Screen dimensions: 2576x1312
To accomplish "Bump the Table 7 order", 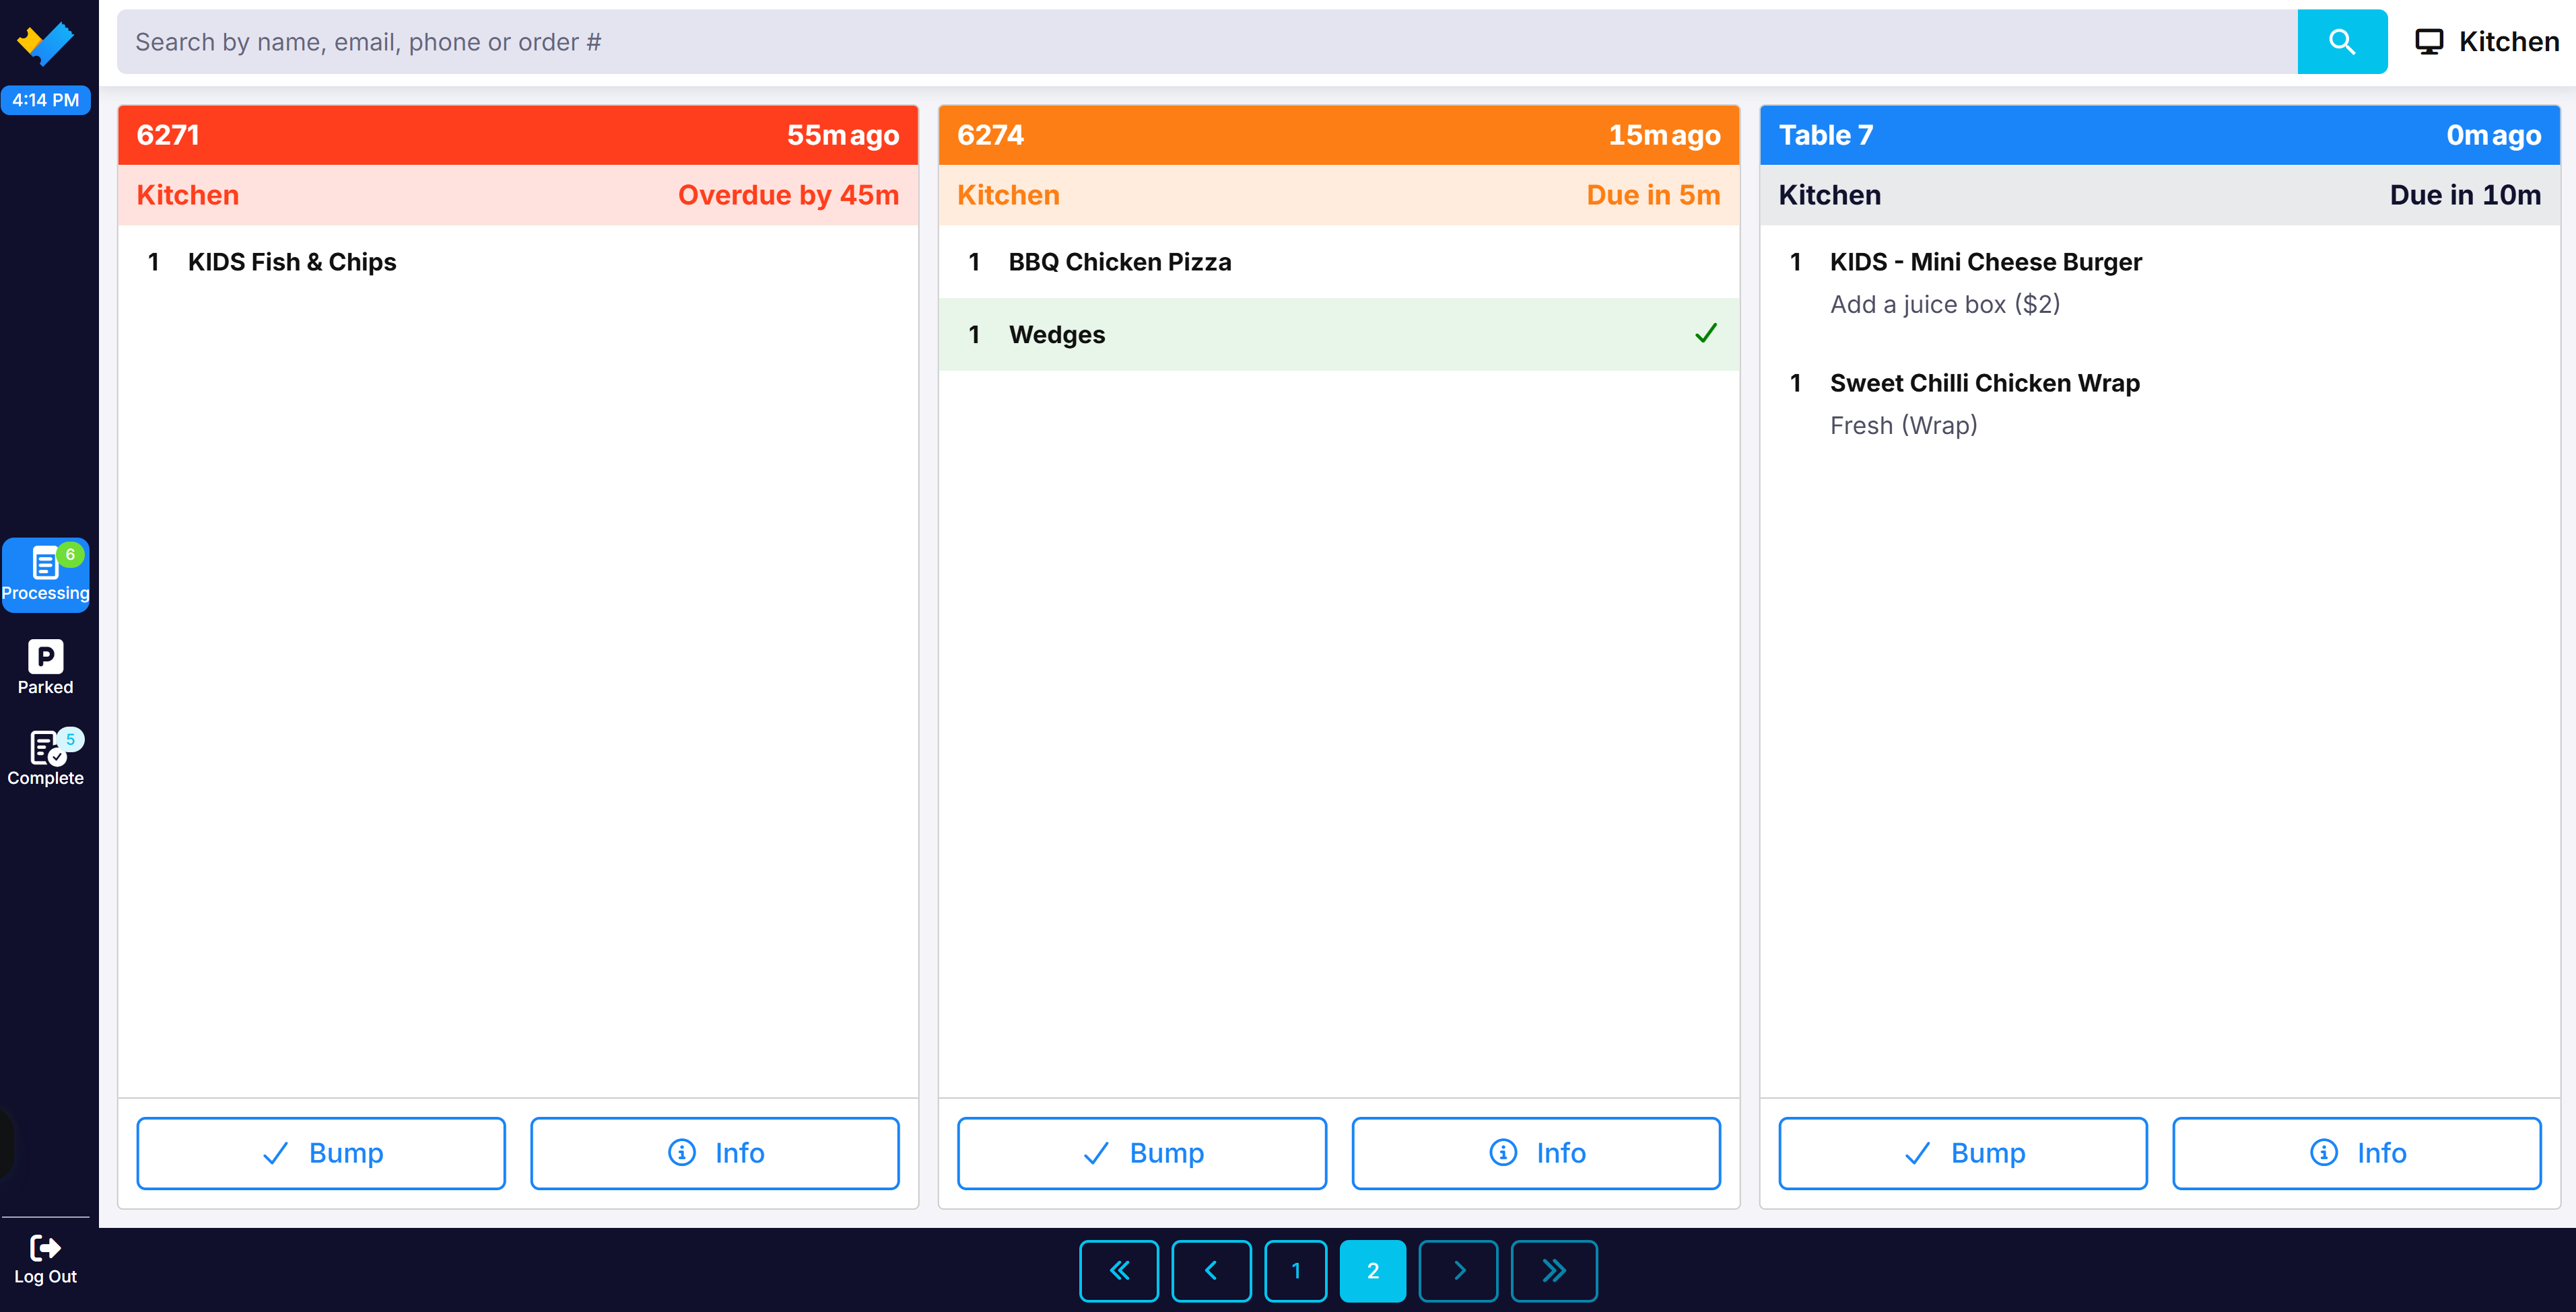I will coord(1963,1153).
